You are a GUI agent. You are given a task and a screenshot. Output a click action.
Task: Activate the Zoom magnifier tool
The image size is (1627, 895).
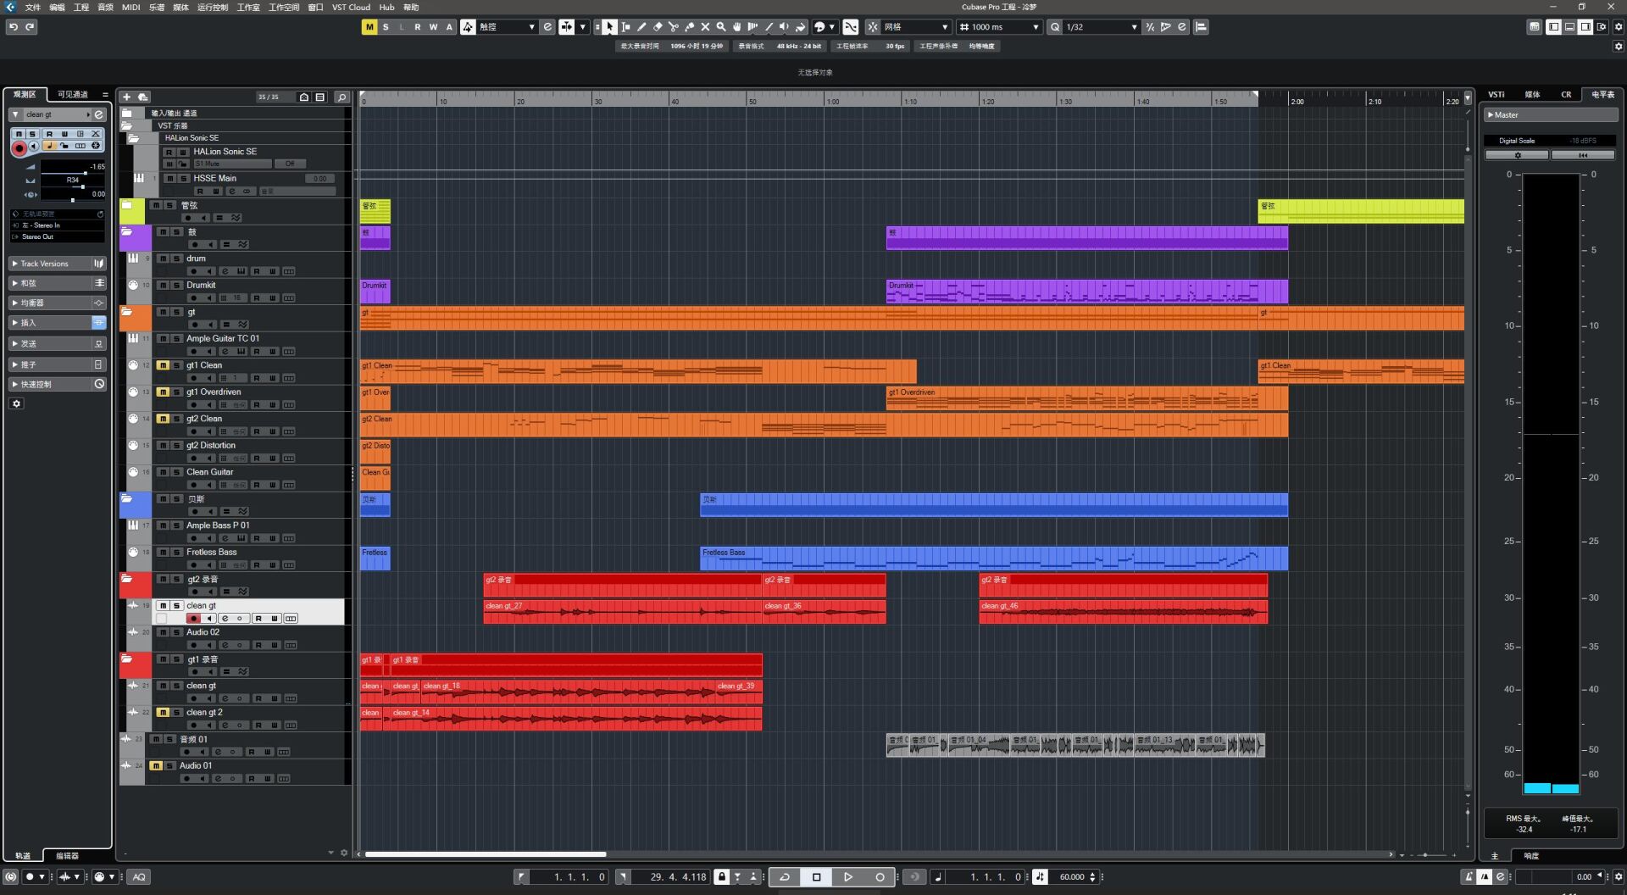(x=720, y=26)
